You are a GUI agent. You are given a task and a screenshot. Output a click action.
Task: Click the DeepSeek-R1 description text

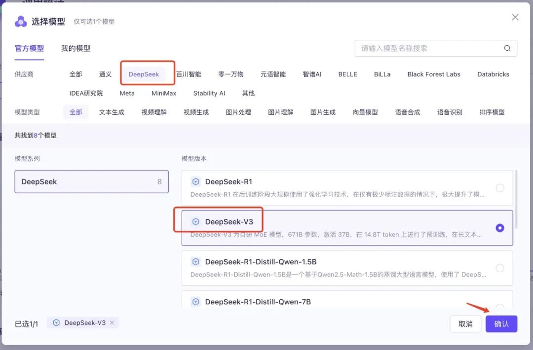(337, 195)
